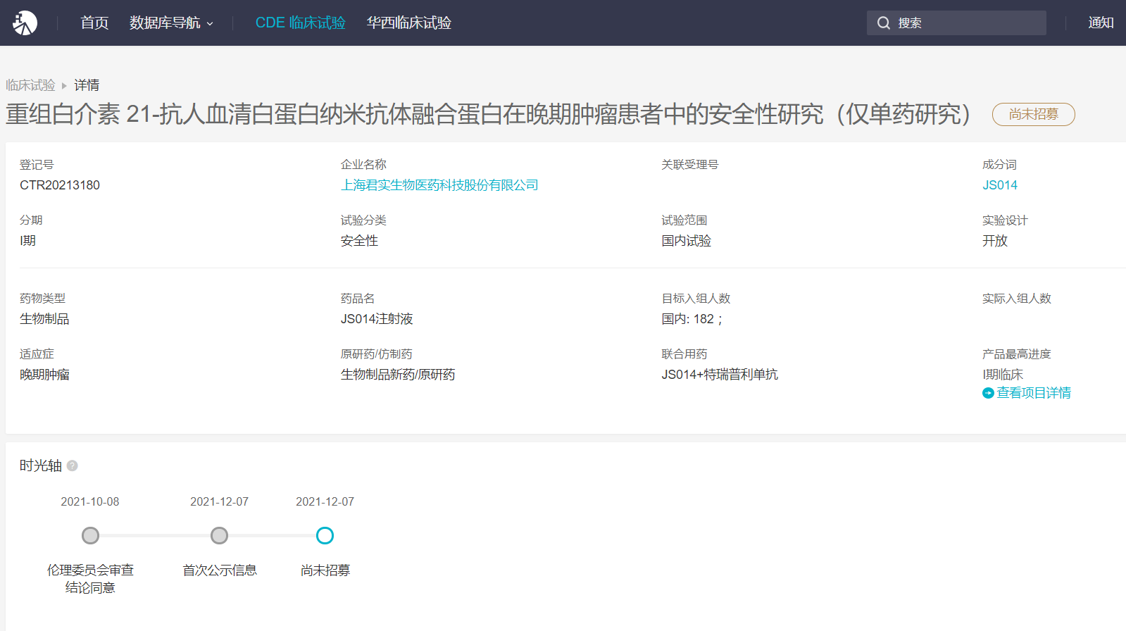Screen dimensions: 1126x631
Task: Open the 首页 menu item
Action: tap(94, 23)
